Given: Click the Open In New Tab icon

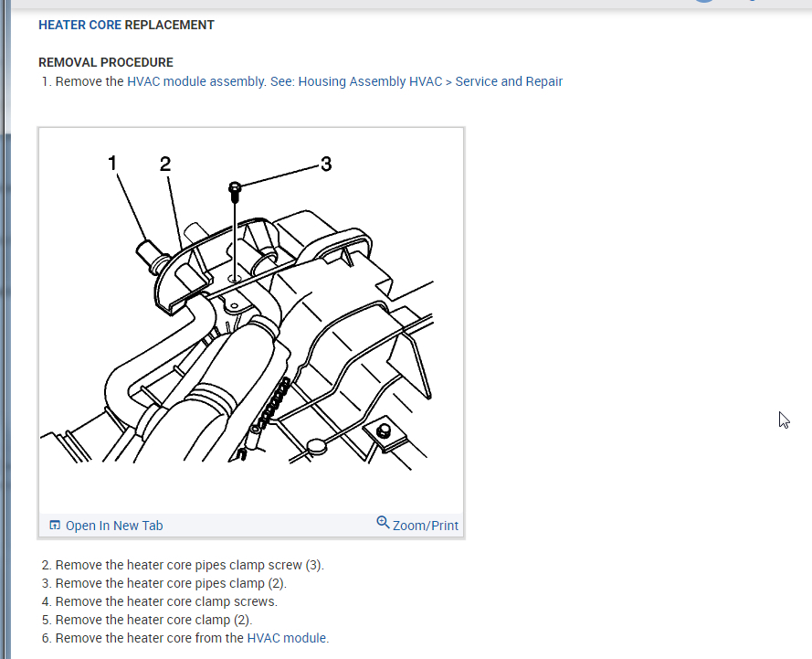Looking at the screenshot, I should click(x=55, y=526).
